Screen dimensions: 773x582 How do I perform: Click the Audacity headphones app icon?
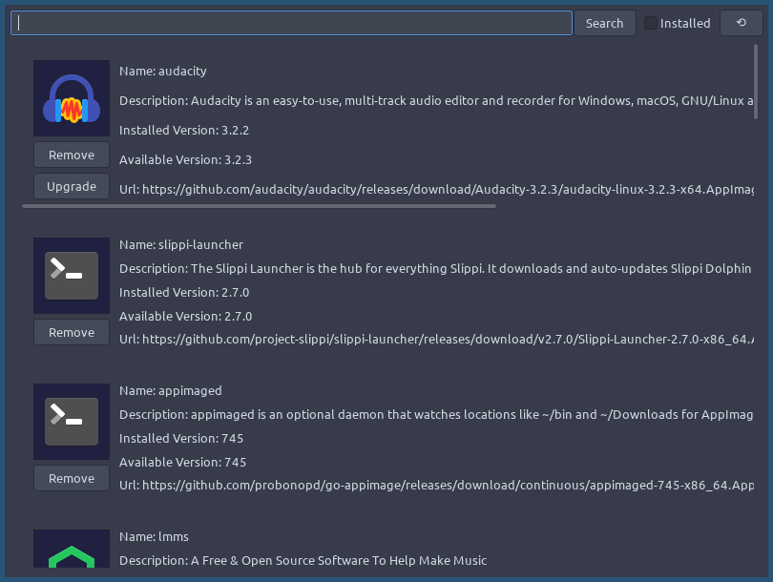(x=72, y=98)
